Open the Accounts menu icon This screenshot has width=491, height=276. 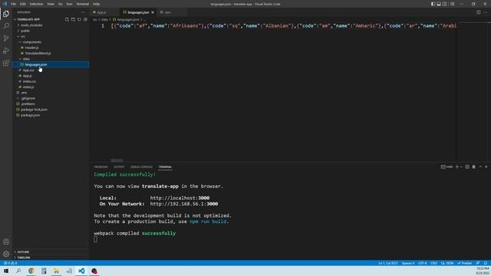click(6, 242)
